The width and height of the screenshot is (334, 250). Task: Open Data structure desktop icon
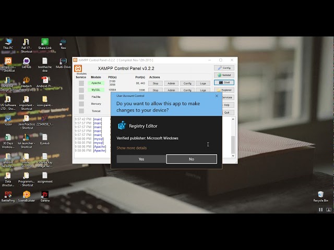[8, 179]
